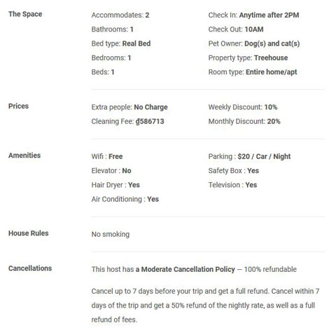Click the House Rules heading
The image size is (329, 328).
[29, 233]
